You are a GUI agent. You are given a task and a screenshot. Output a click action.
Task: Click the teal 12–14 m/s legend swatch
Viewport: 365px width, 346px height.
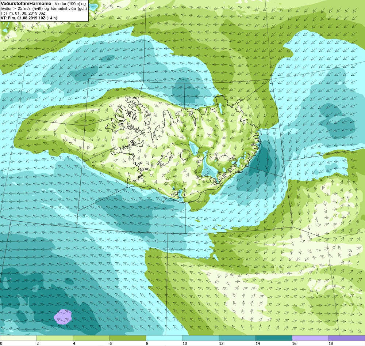tap(237, 338)
